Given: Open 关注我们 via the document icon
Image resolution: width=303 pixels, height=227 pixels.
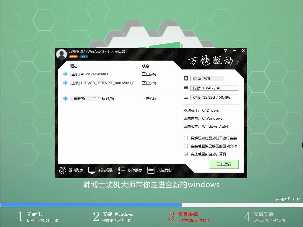Looking at the screenshot, I should [x=151, y=170].
